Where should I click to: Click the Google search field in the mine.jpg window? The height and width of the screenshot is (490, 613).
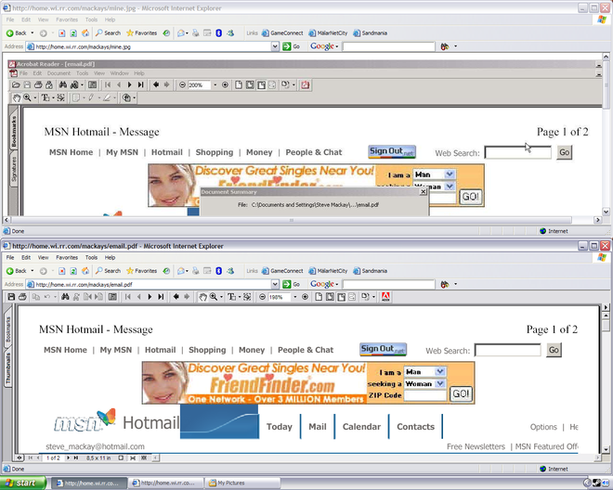[x=388, y=46]
